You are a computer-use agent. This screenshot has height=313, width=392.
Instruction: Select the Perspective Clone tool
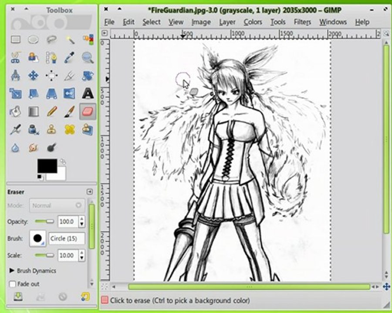tap(88, 130)
